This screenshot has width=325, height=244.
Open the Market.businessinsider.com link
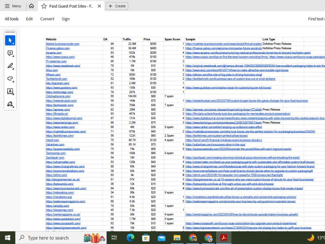63,44
